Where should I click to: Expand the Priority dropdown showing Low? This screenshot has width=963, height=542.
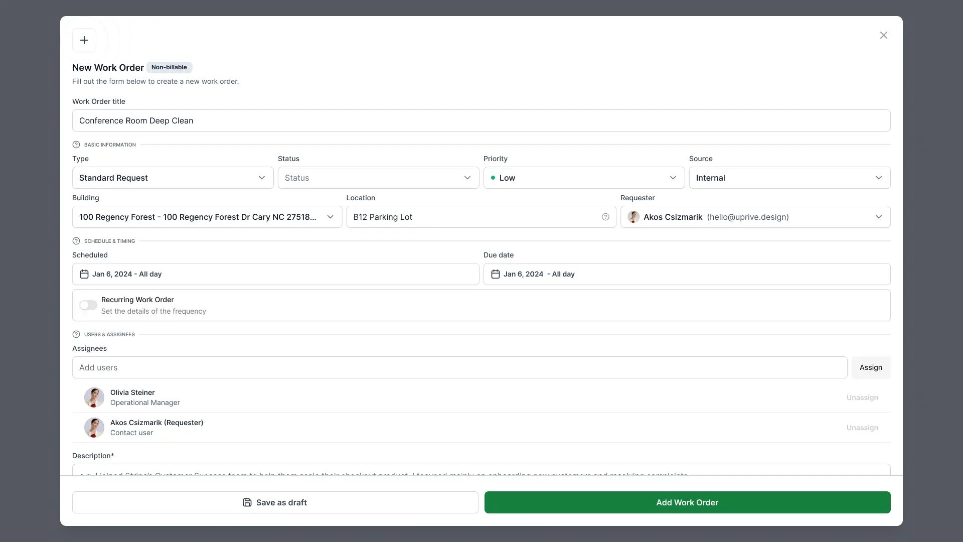pos(584,178)
